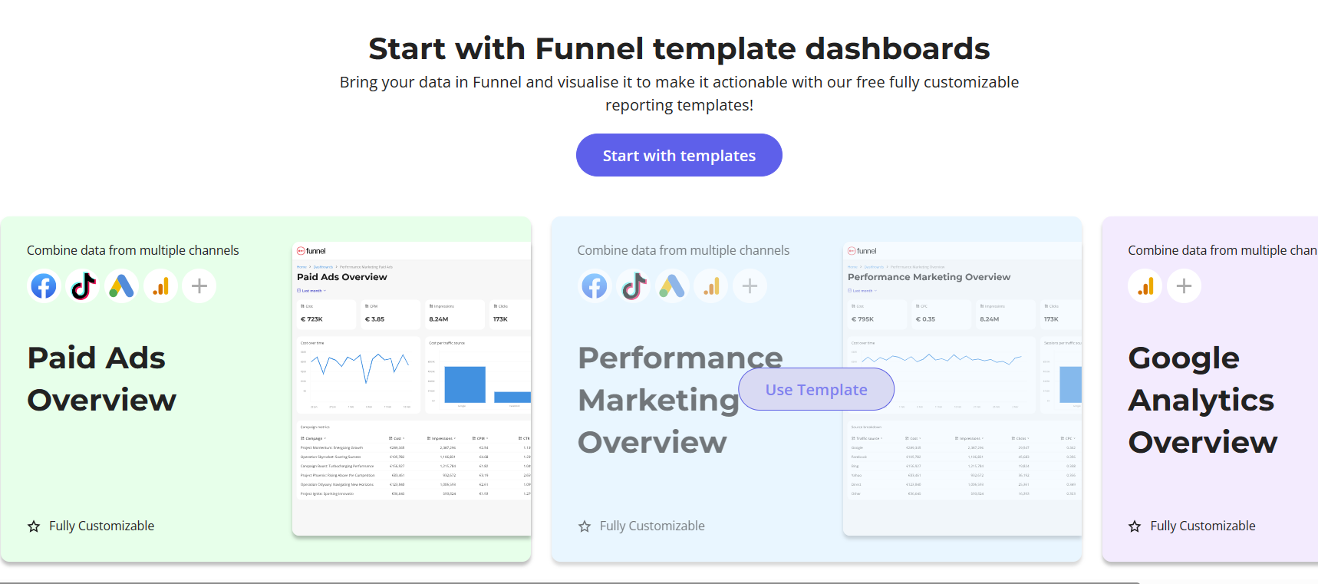The height and width of the screenshot is (584, 1318).
Task: Click 'Combine data' text in Google Analytics card
Action: [1223, 250]
